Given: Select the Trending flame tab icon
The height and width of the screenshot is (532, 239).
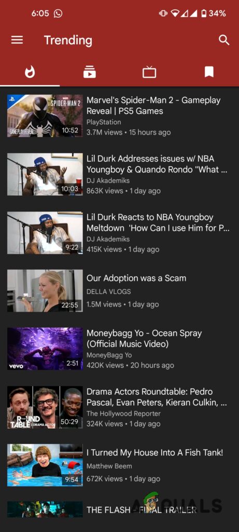Looking at the screenshot, I should click(30, 72).
